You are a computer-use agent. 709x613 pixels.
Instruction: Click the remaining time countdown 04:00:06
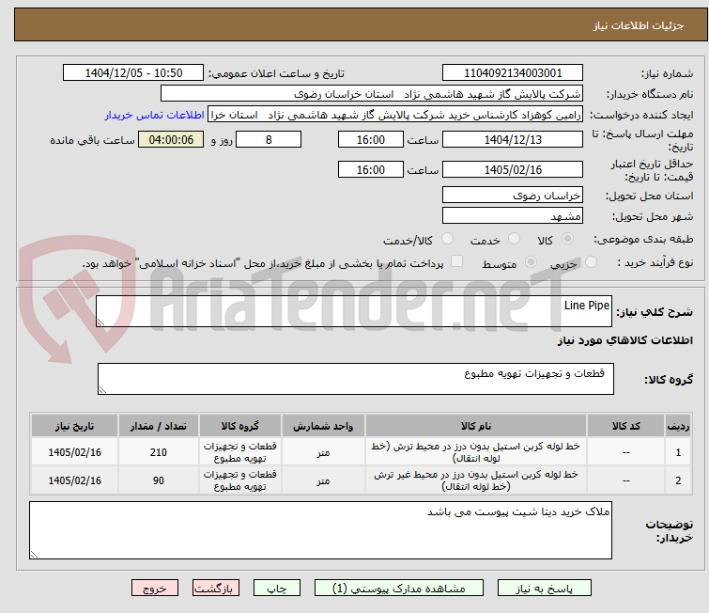tap(171, 139)
